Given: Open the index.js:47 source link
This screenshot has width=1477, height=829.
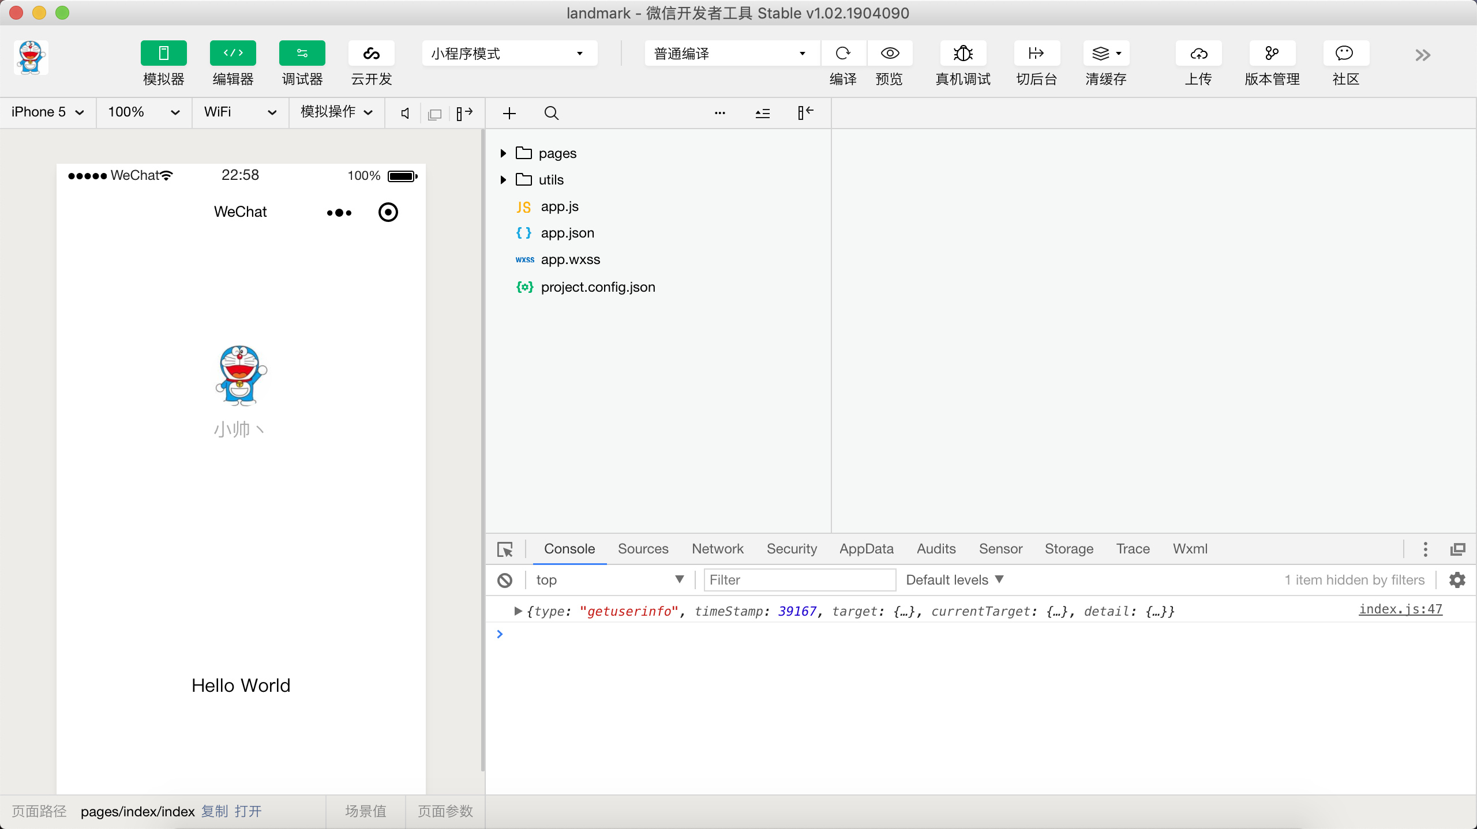Looking at the screenshot, I should coord(1400,609).
